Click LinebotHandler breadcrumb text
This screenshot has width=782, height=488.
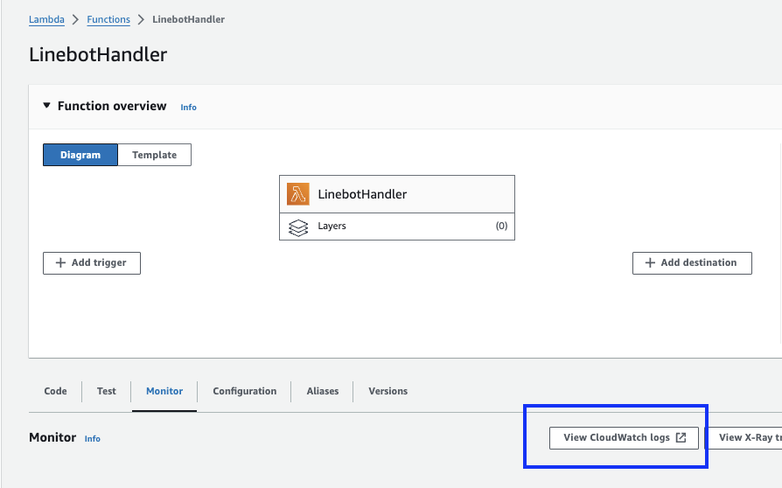[x=189, y=19]
